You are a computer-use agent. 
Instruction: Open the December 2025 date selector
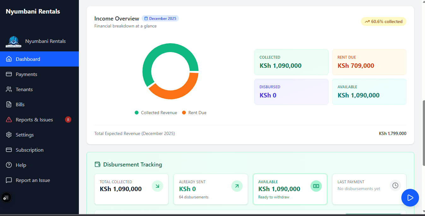[160, 18]
